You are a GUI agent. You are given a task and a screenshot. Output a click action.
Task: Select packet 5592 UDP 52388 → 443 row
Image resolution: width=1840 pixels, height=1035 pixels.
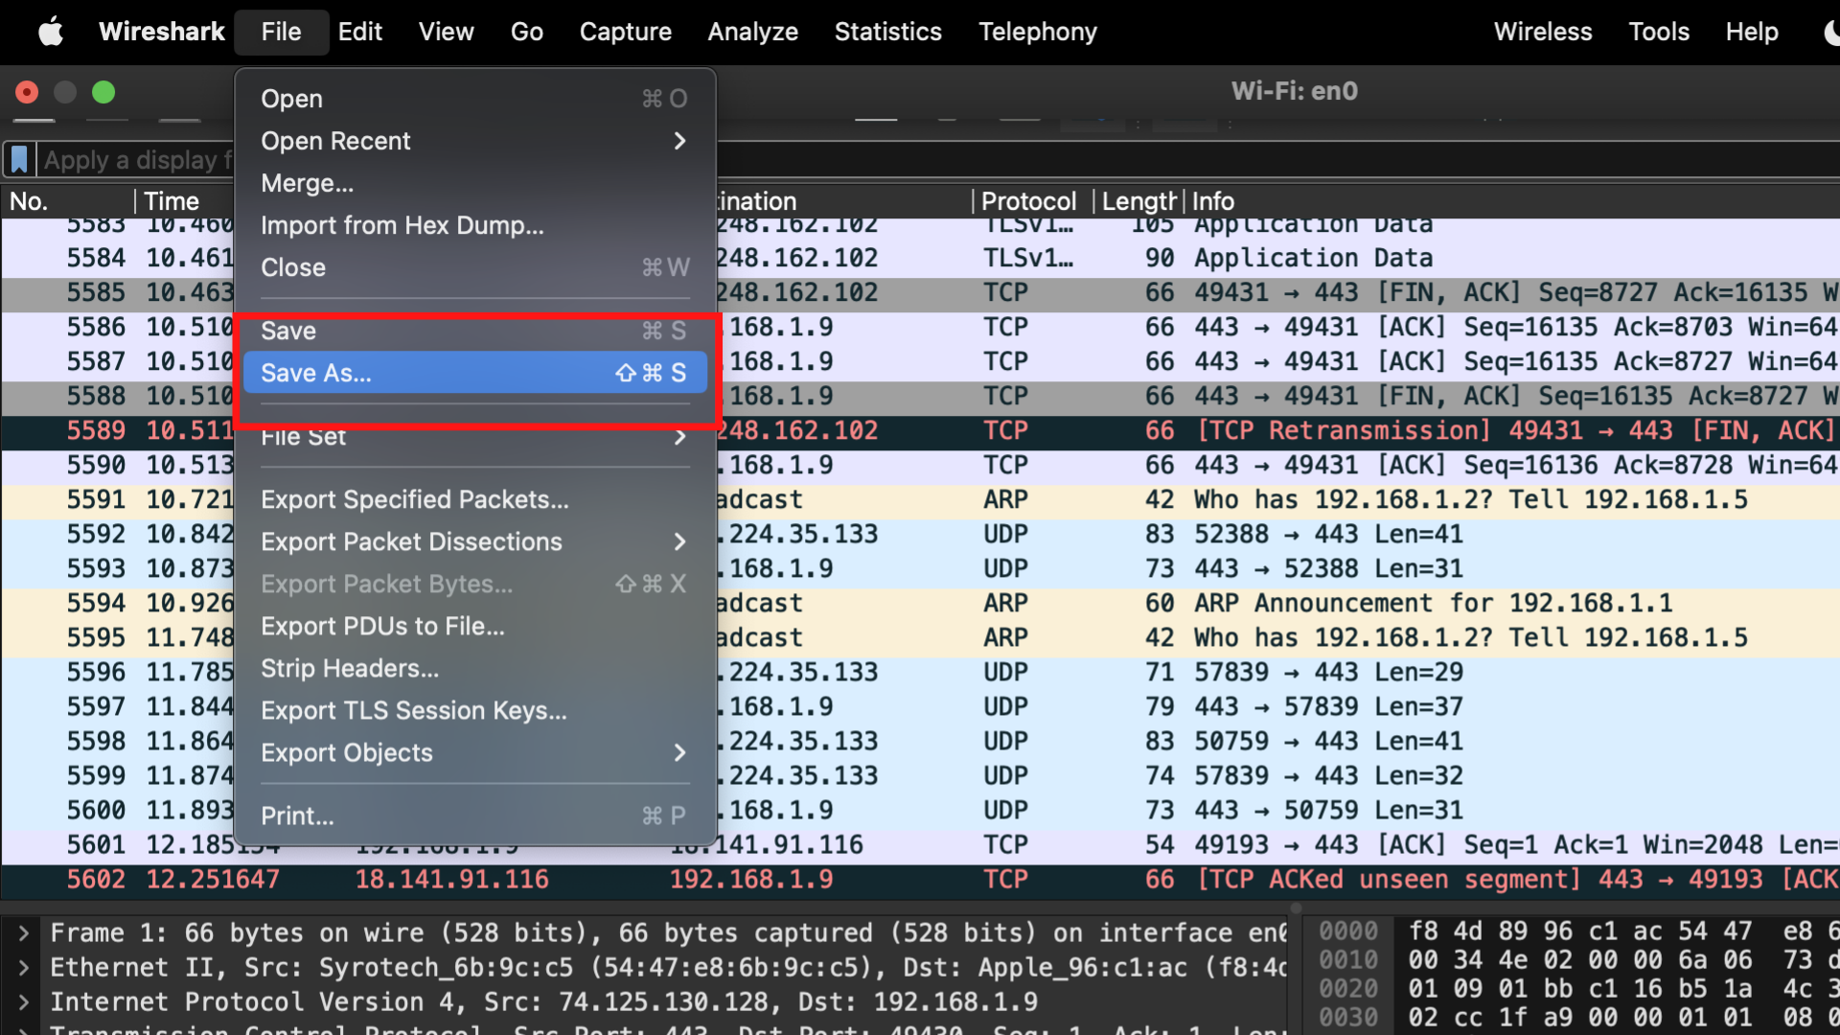[1278, 534]
